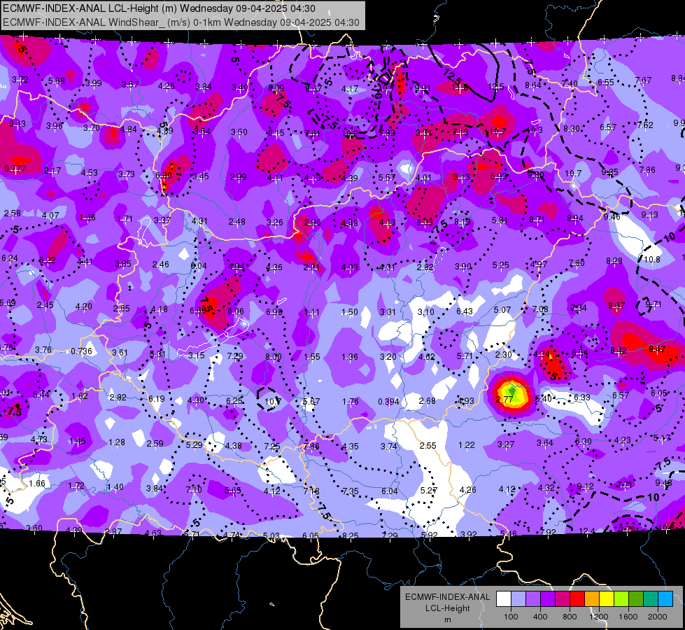Viewport: 685px width, 630px height.
Task: Click the magenta legend color swatch
Action: [x=563, y=599]
